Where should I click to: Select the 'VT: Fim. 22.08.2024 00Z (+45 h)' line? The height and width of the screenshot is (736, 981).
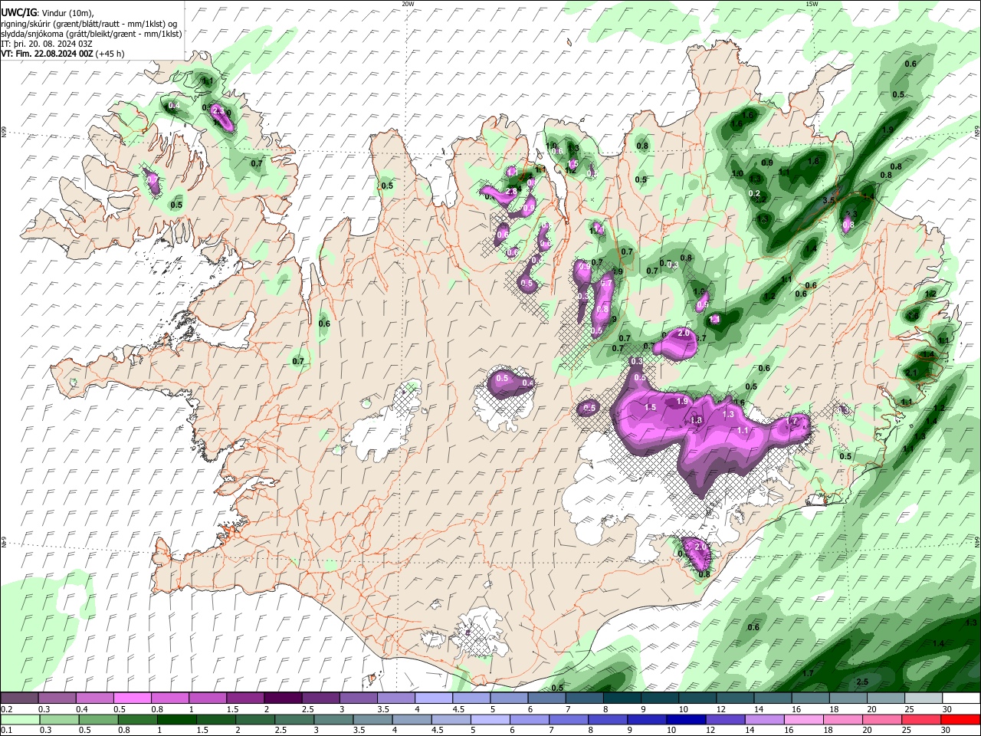pyautogui.click(x=63, y=54)
